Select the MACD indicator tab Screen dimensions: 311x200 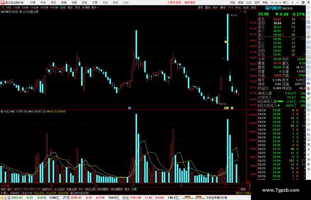(x=18, y=189)
